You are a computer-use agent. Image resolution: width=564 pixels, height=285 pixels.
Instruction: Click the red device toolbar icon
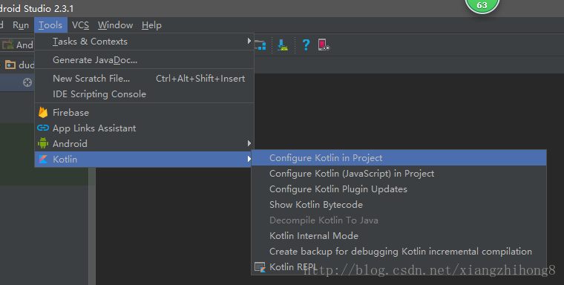[324, 45]
